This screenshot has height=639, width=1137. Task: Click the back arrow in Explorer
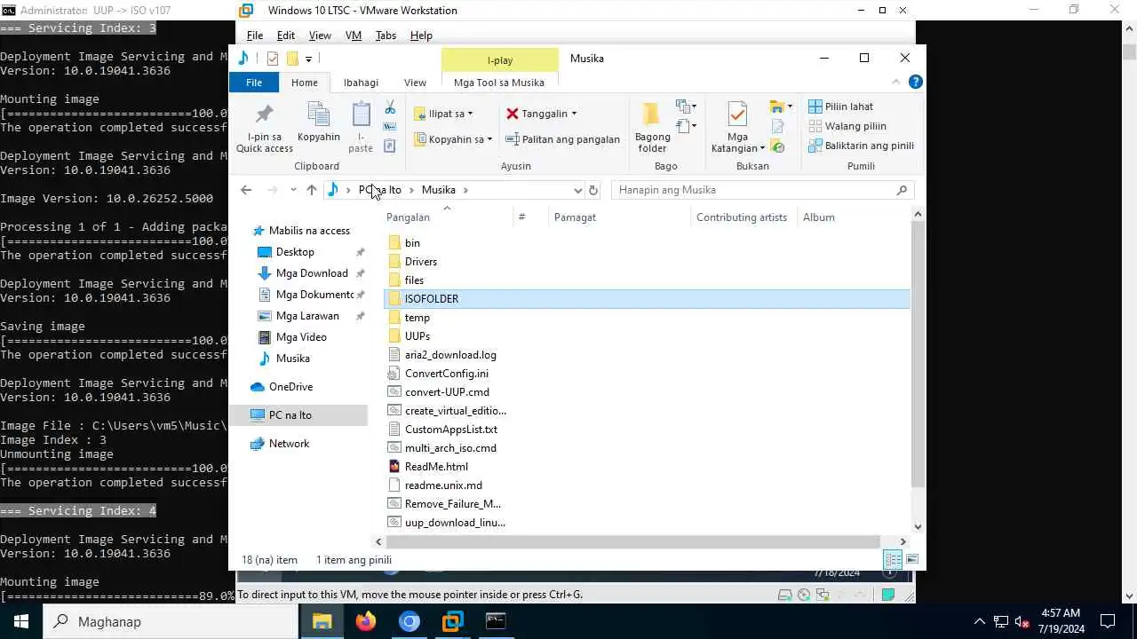tap(246, 190)
